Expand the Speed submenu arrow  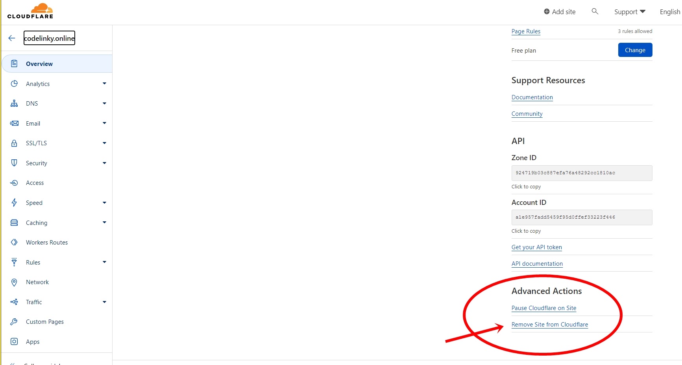(x=104, y=203)
